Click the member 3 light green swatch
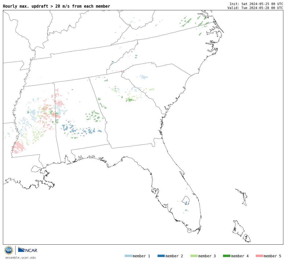Image resolution: width=286 pixels, height=261 pixels. click(x=194, y=256)
